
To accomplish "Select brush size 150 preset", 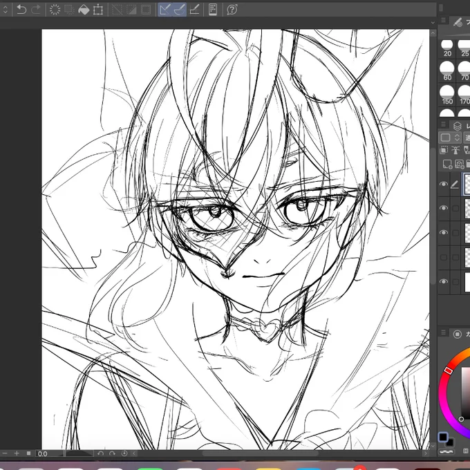I will [447, 95].
